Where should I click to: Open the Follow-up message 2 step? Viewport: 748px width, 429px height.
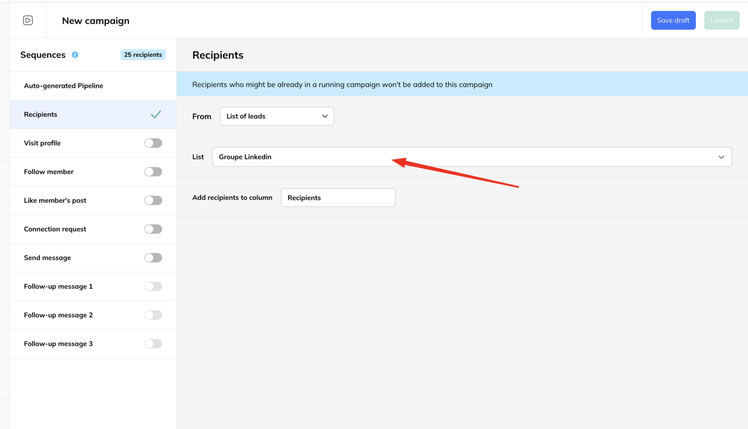pyautogui.click(x=93, y=315)
